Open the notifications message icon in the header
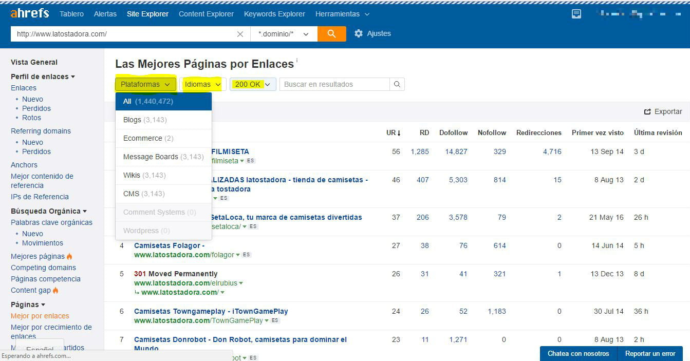690x361 pixels. tap(576, 14)
